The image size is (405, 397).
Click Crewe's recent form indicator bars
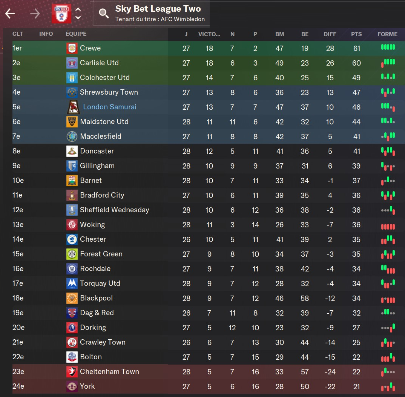[388, 48]
